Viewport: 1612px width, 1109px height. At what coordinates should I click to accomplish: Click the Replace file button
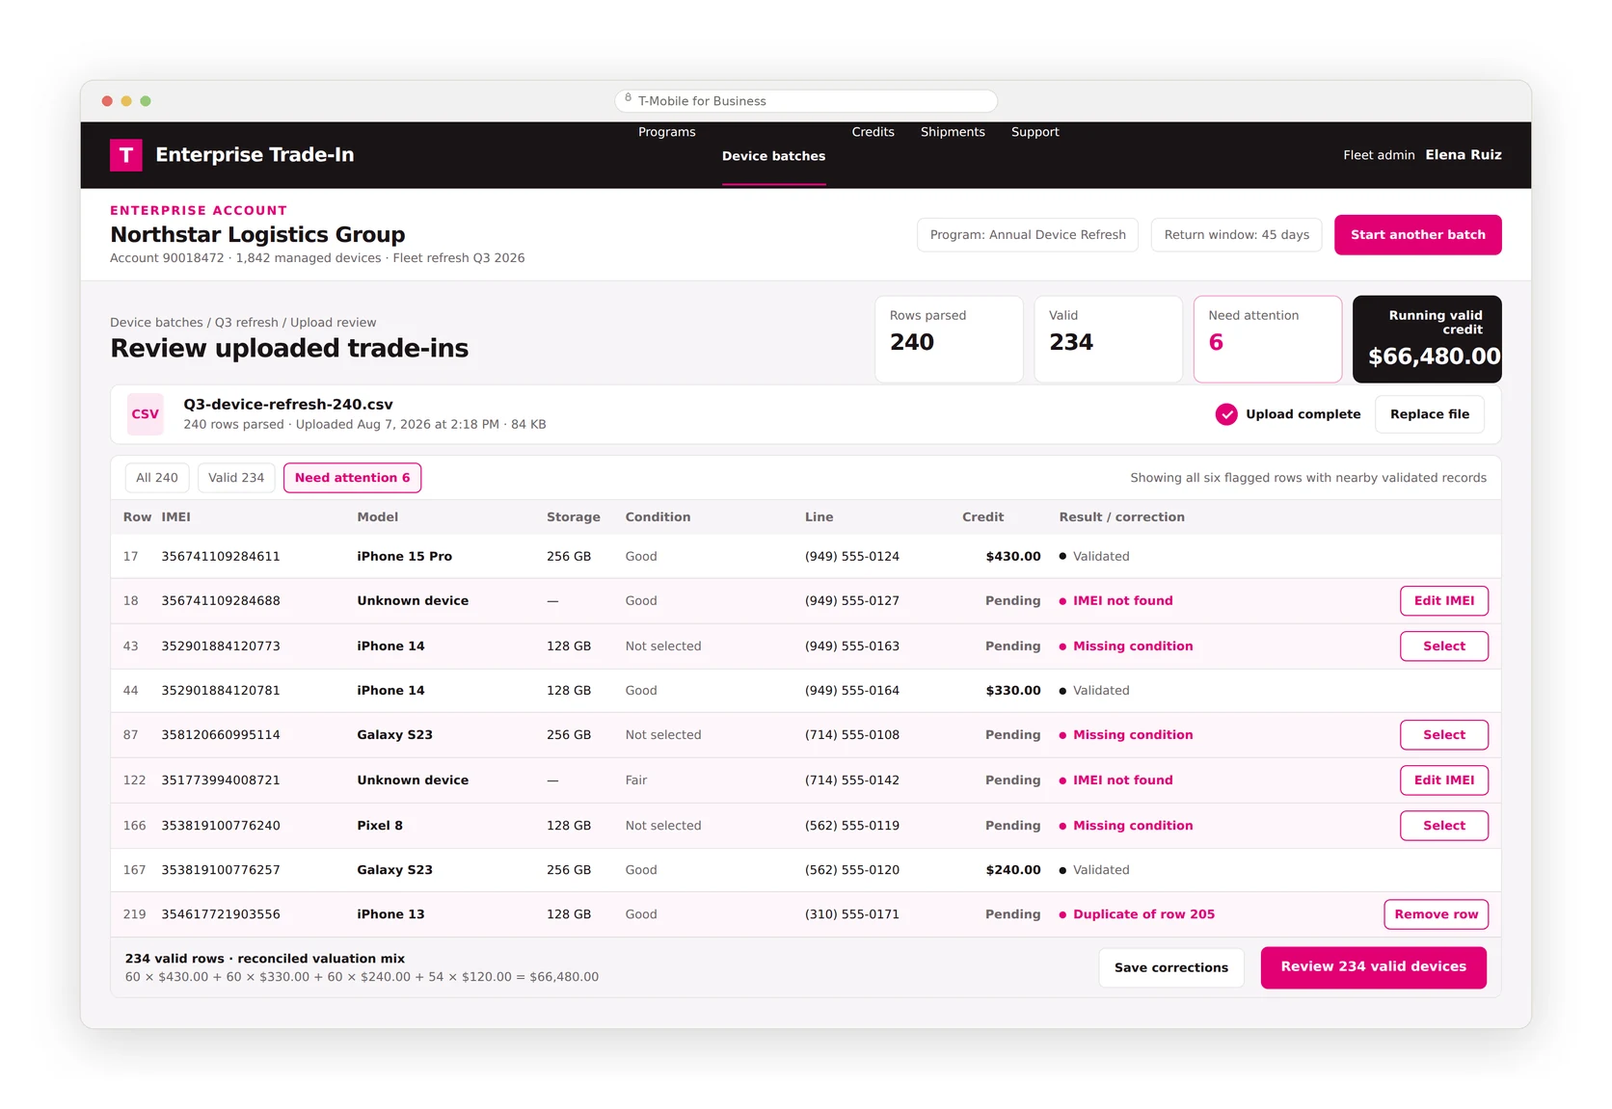tap(1430, 414)
